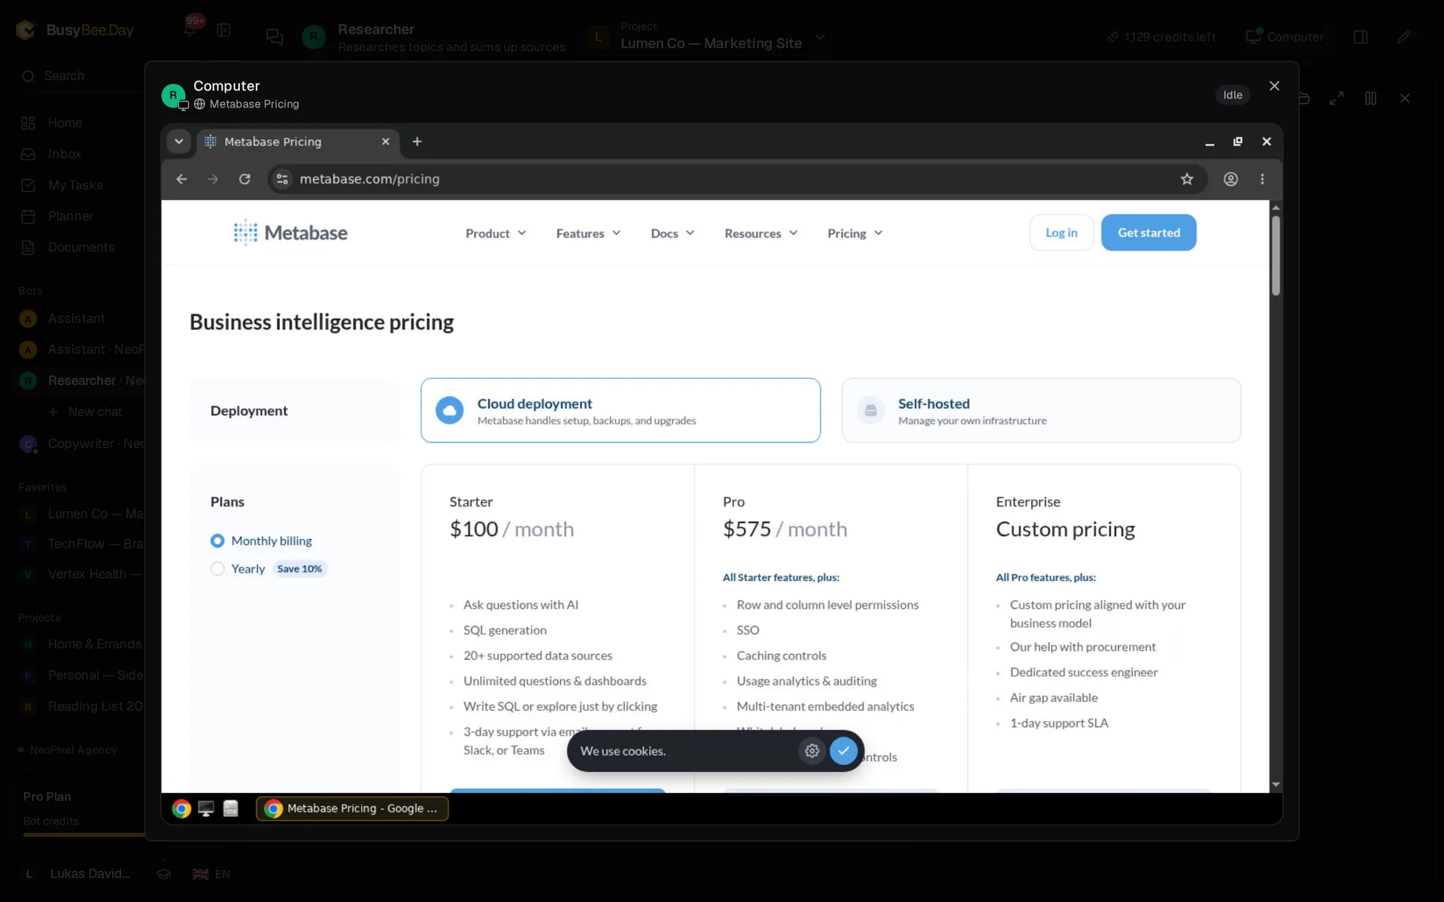The width and height of the screenshot is (1444, 902).
Task: Expand the Pricing menu
Action: [x=855, y=233]
